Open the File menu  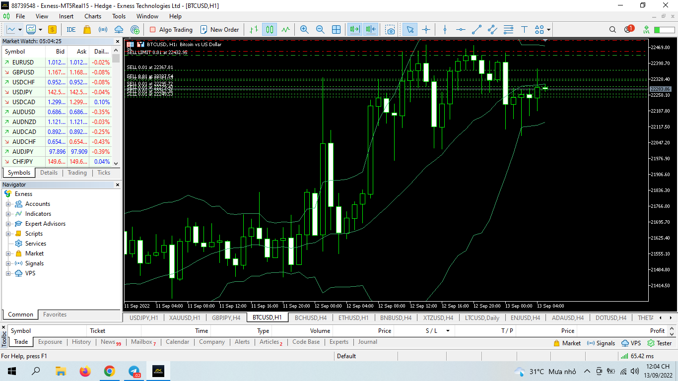(x=20, y=16)
